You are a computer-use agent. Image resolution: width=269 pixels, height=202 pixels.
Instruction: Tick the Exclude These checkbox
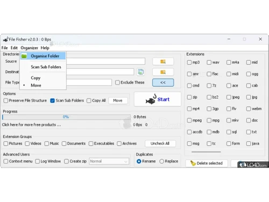(117, 82)
